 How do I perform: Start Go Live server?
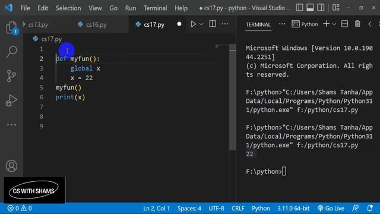331,208
